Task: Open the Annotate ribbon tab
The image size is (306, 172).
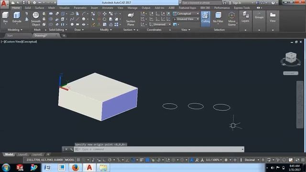Action: coord(108,8)
